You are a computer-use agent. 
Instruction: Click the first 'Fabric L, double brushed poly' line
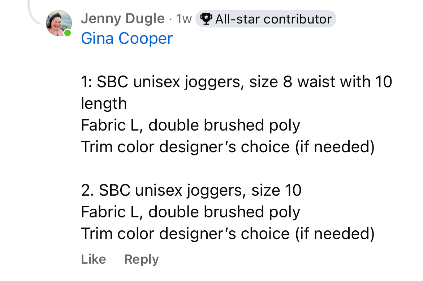(x=190, y=125)
